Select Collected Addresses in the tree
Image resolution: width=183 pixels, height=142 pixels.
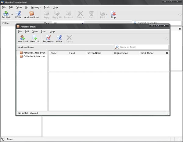tap(32, 56)
